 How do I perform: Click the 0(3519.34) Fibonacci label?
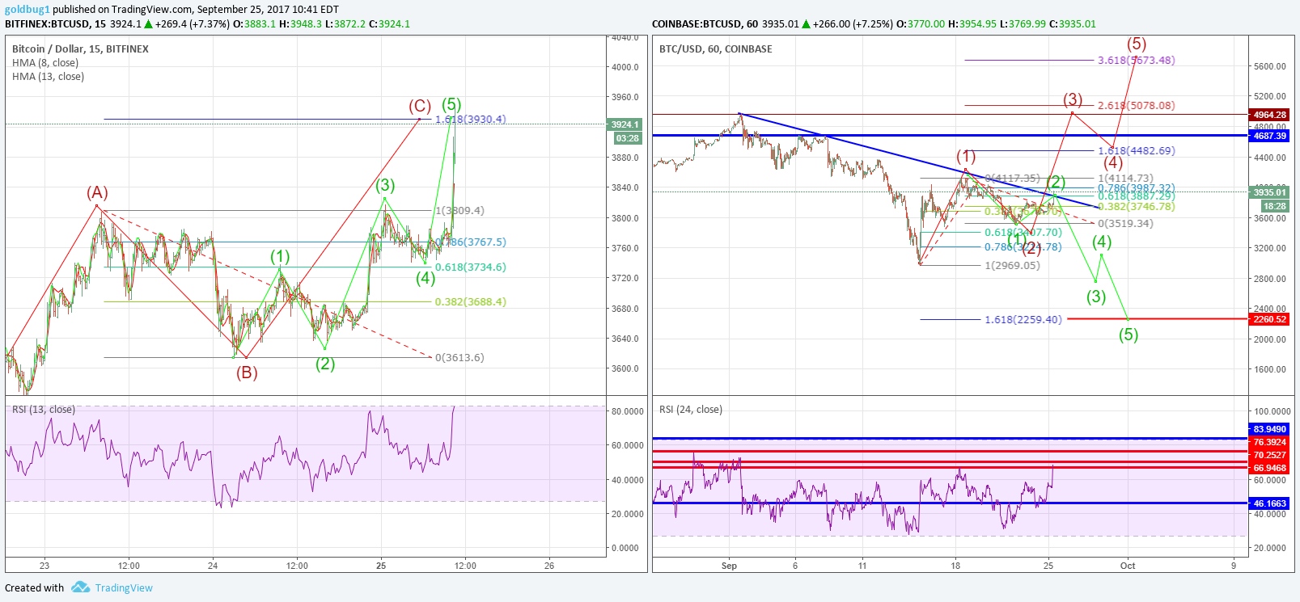1125,223
